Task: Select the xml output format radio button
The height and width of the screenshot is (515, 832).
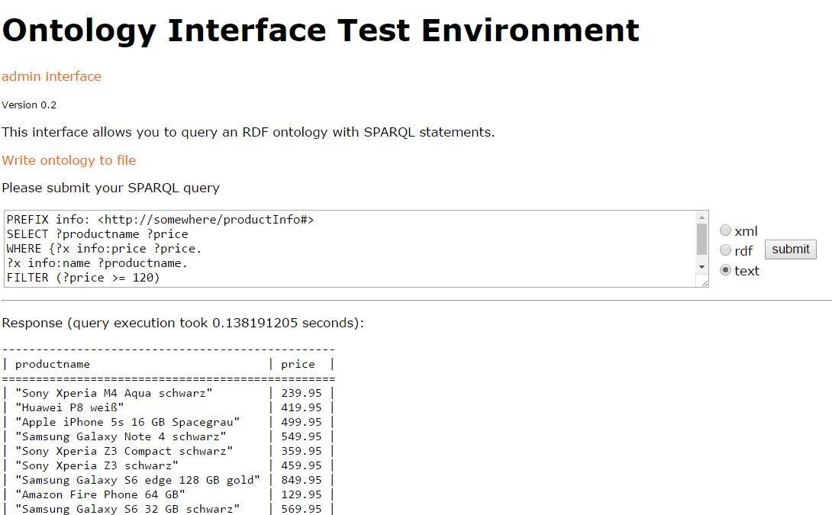Action: [725, 230]
